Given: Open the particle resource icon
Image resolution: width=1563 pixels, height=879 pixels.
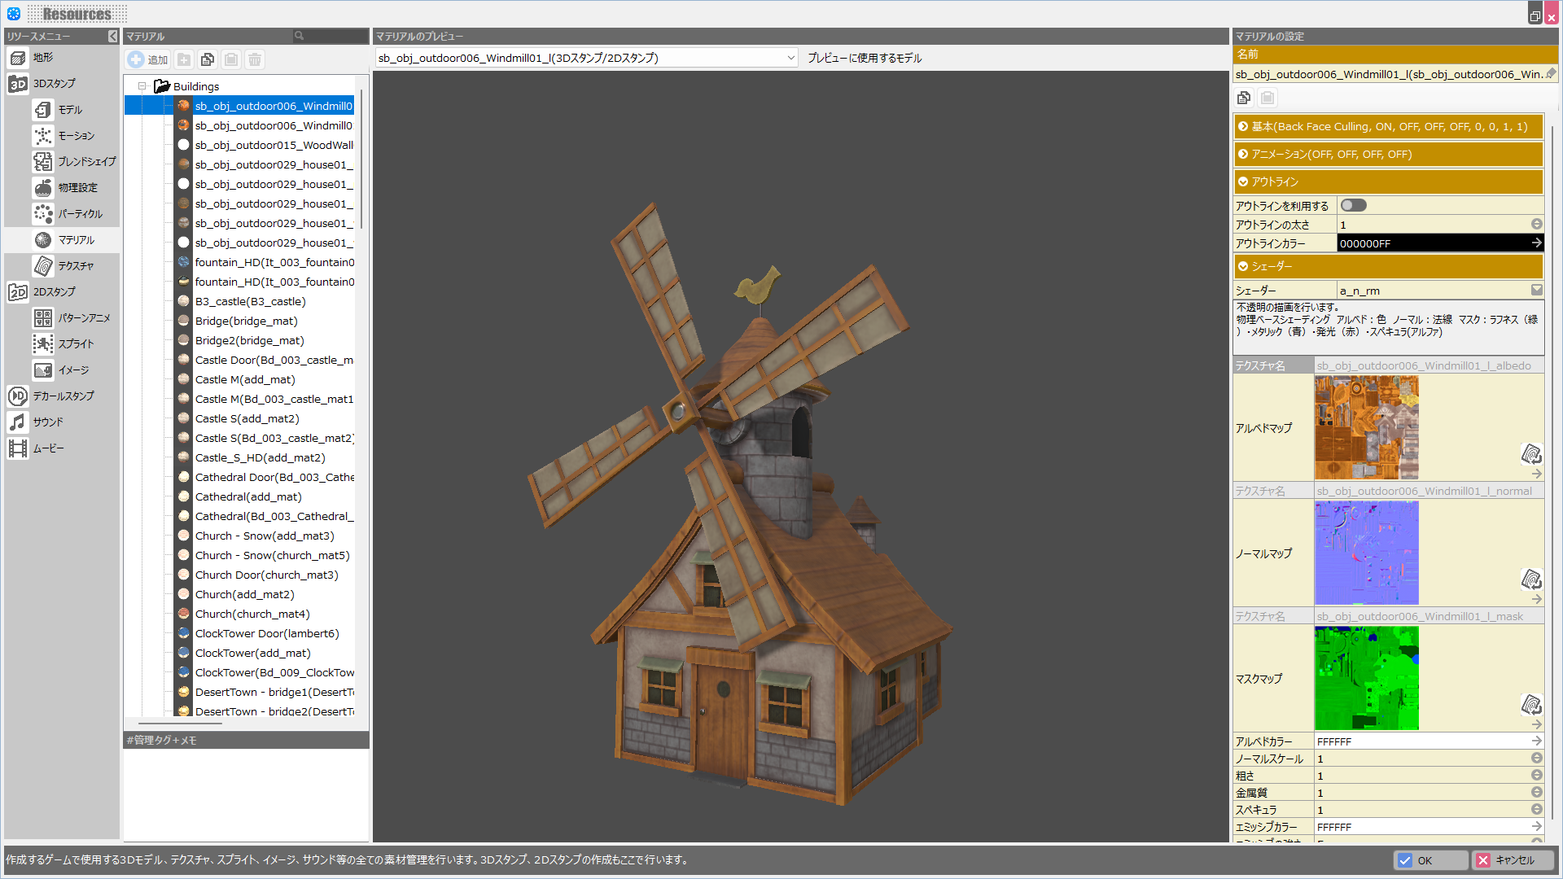Looking at the screenshot, I should click(43, 214).
